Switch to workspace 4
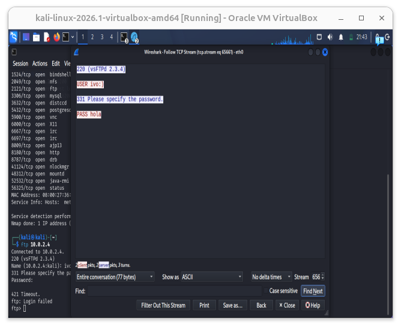 point(112,37)
